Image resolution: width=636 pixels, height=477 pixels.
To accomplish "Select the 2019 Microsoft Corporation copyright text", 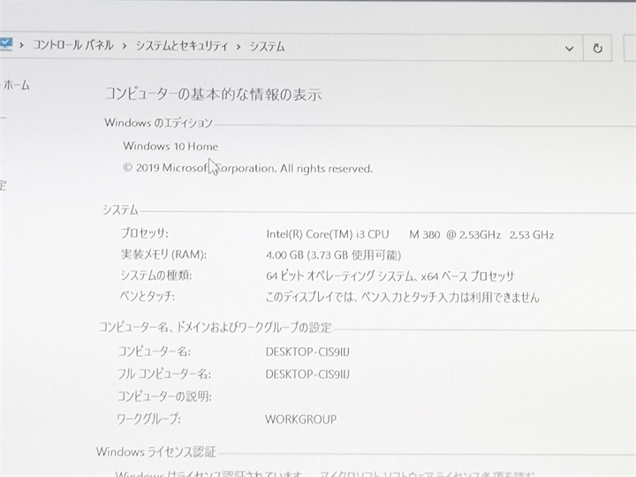I will pos(247,168).
